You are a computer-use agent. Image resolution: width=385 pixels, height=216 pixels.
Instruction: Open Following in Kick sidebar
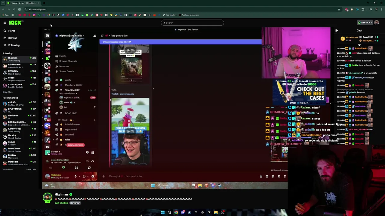click(14, 45)
